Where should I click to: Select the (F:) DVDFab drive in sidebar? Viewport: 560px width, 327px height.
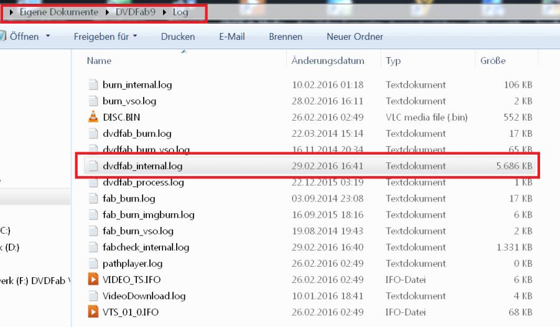[x=35, y=280]
